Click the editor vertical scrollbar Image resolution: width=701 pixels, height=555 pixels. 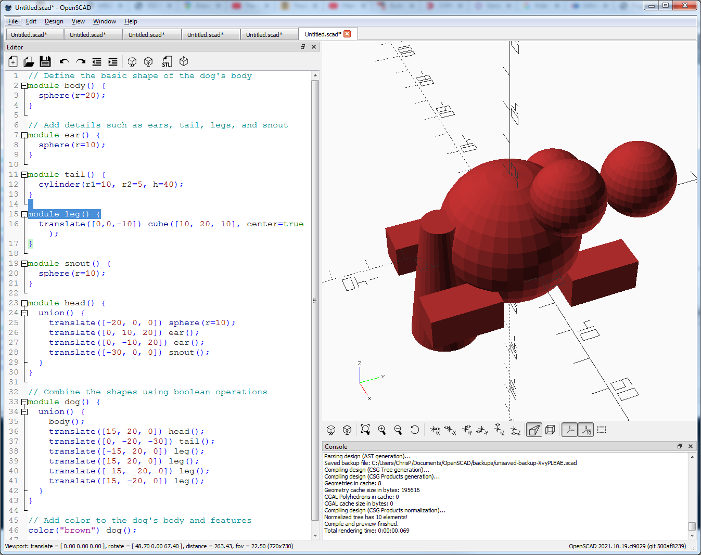coord(315,301)
